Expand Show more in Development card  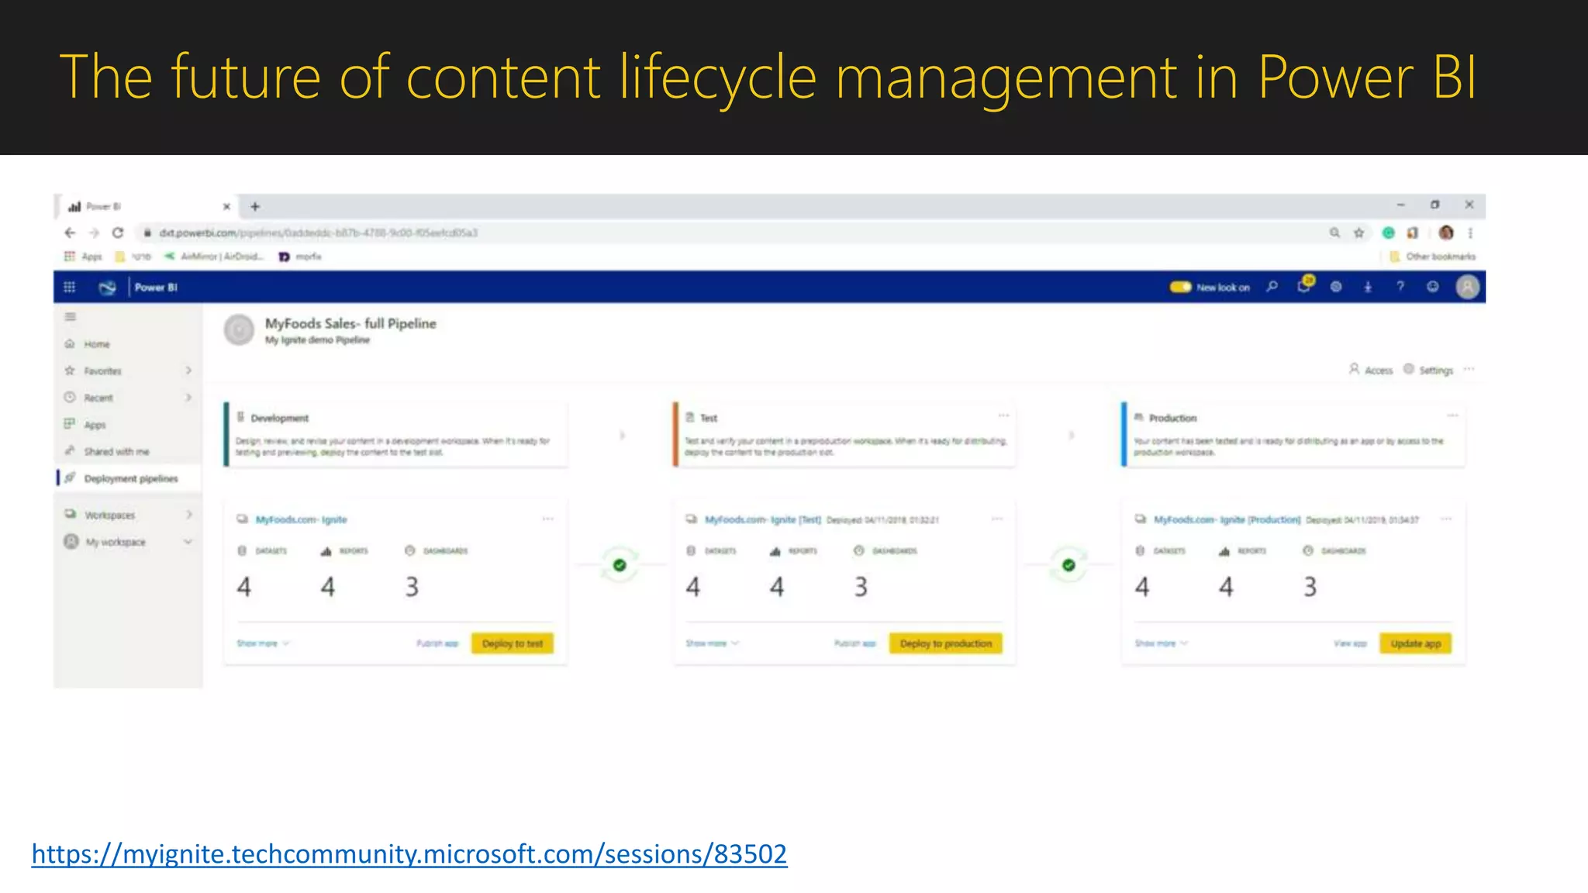point(263,643)
